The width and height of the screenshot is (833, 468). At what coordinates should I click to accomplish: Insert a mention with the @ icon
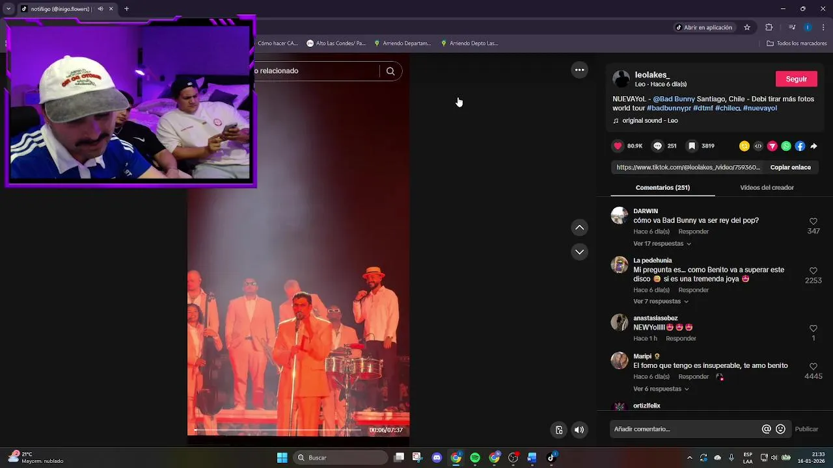pyautogui.click(x=767, y=429)
